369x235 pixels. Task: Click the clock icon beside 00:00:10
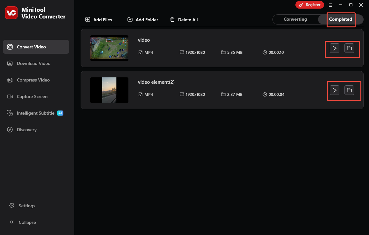265,53
